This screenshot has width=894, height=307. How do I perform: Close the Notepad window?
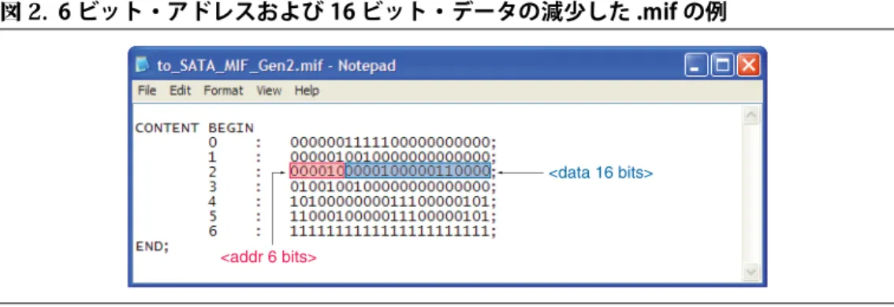click(x=748, y=65)
